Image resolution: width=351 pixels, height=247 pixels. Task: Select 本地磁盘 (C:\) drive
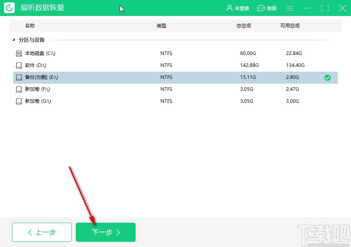(x=175, y=53)
